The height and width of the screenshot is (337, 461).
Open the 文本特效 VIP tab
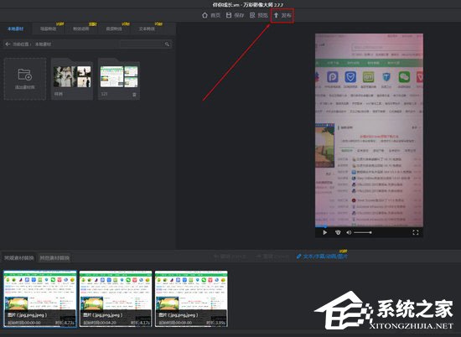pos(147,29)
